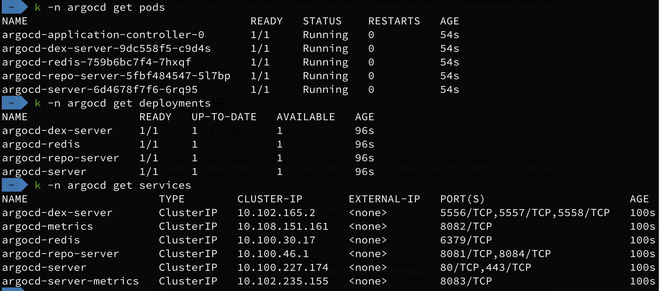
Task: Click the argocd-server-6d4678f7f6-6rq95 pod name
Action: pos(100,90)
